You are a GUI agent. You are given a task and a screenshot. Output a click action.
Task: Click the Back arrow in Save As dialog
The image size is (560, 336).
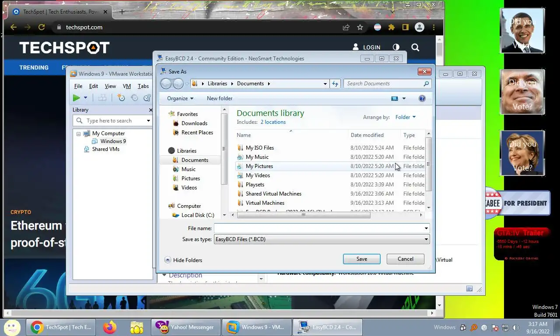click(x=166, y=84)
